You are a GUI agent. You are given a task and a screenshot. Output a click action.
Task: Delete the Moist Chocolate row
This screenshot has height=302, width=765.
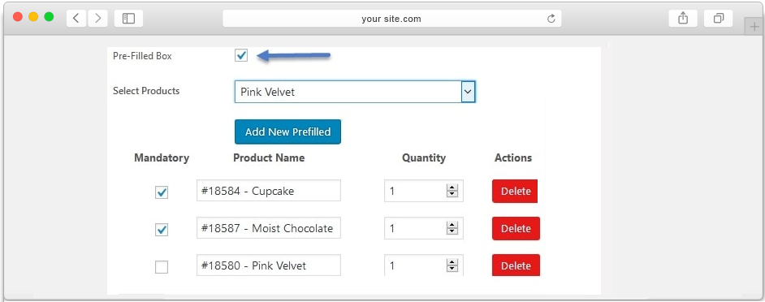516,228
